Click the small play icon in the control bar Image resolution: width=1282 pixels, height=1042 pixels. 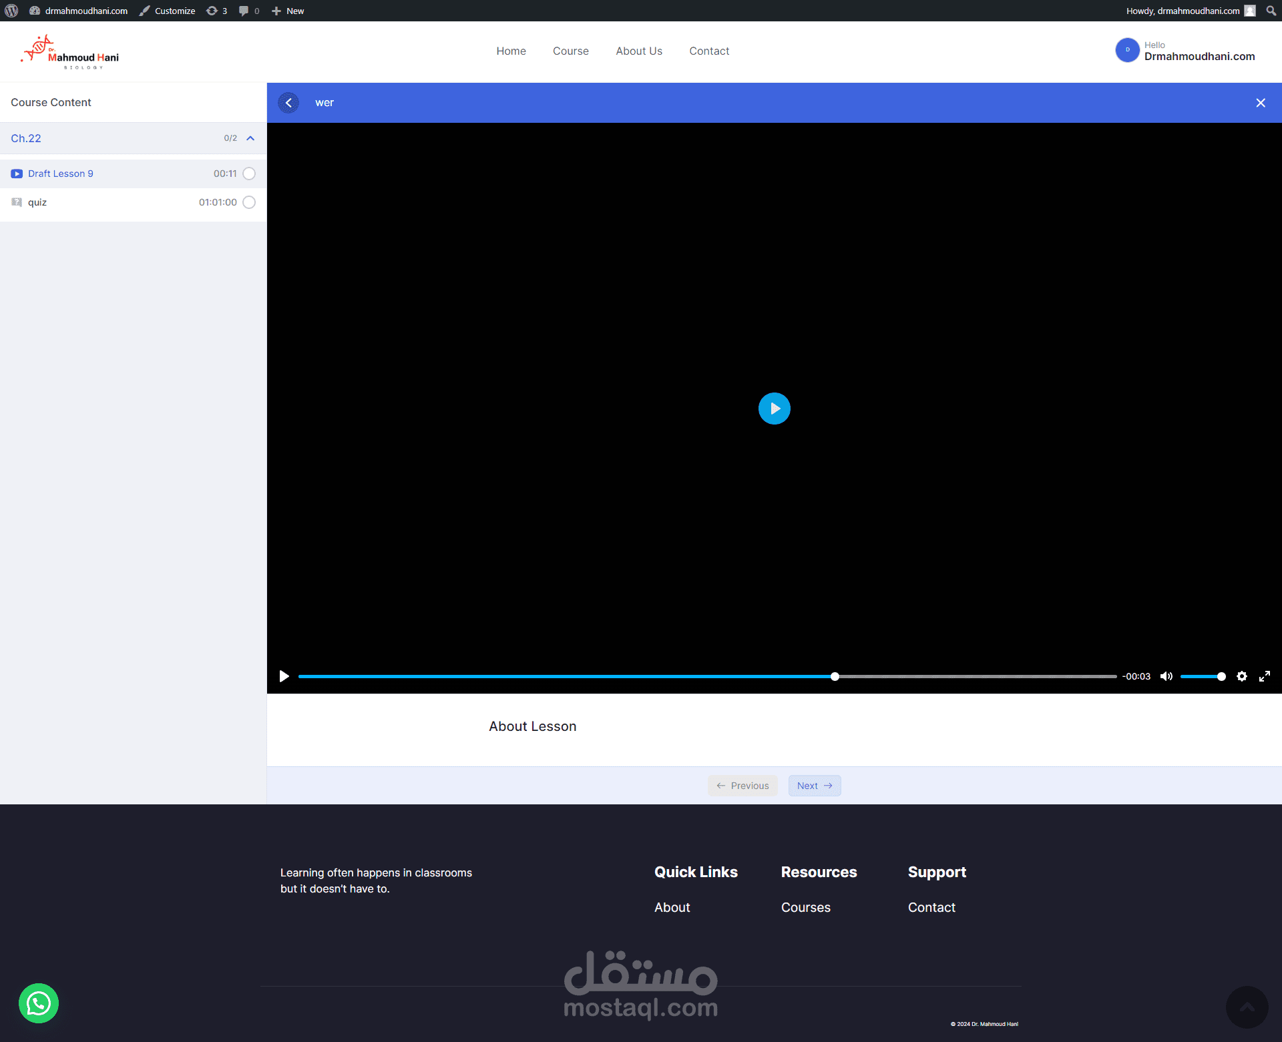(284, 676)
